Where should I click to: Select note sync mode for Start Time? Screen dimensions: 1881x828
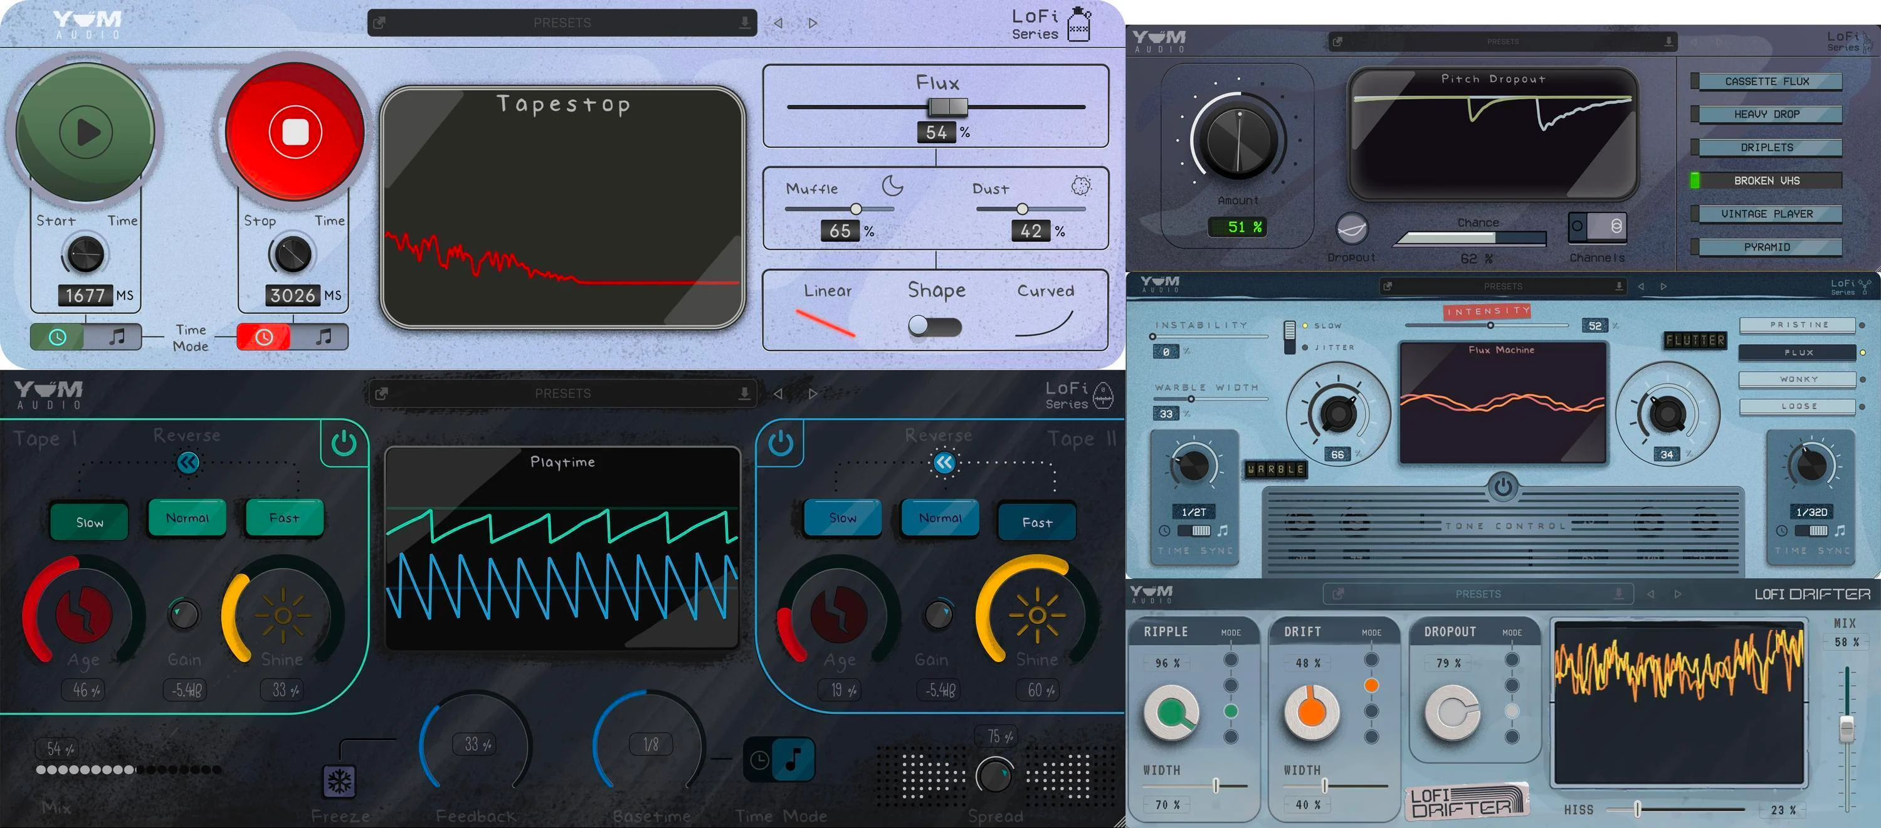[115, 337]
